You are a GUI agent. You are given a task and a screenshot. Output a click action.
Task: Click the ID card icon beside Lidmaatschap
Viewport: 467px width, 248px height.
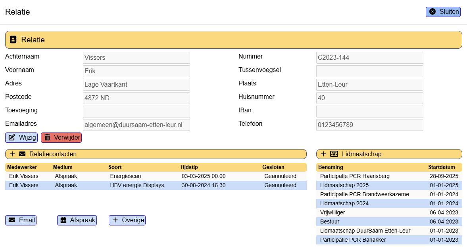coord(334,154)
